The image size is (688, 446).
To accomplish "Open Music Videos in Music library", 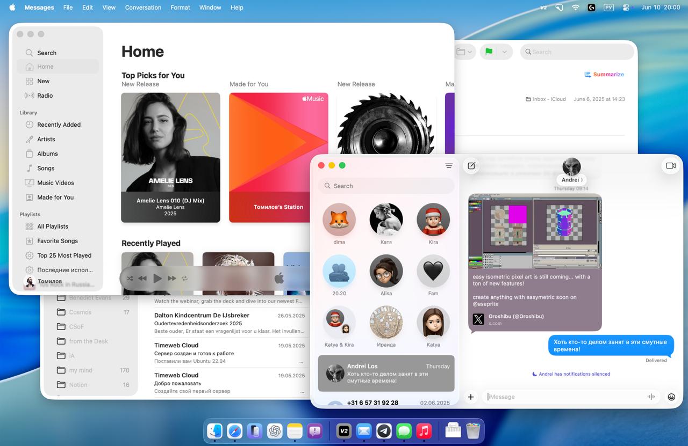I will (x=58, y=182).
